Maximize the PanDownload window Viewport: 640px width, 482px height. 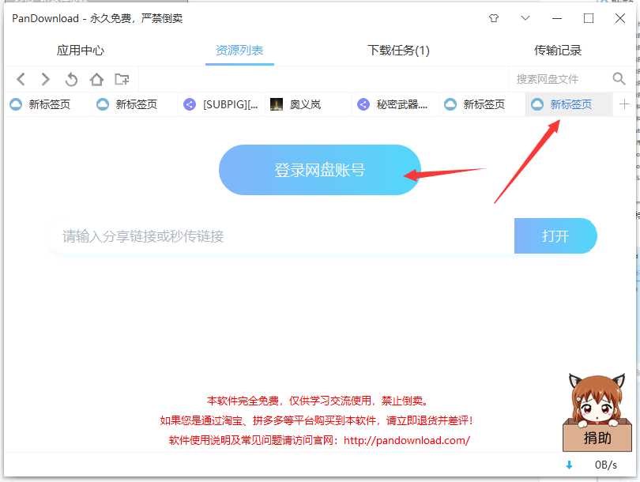pos(588,18)
